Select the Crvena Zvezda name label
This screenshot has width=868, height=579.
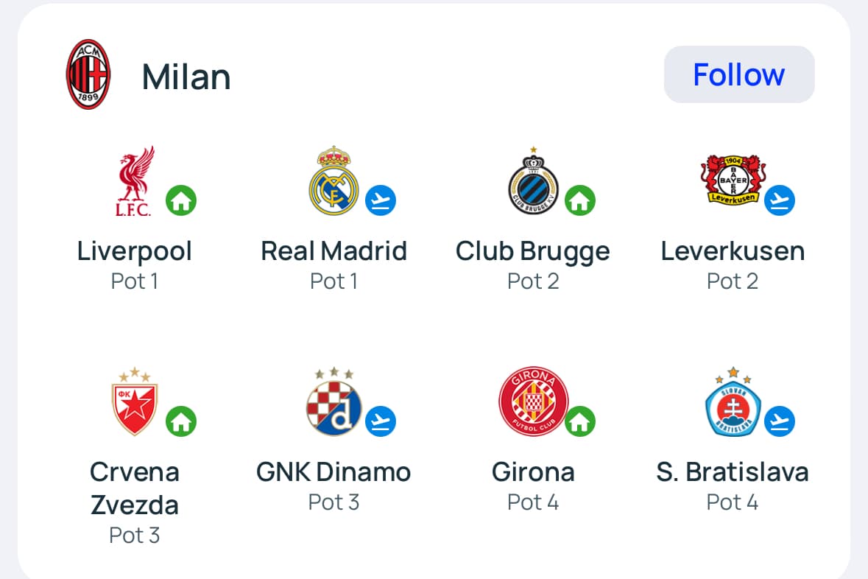click(135, 488)
